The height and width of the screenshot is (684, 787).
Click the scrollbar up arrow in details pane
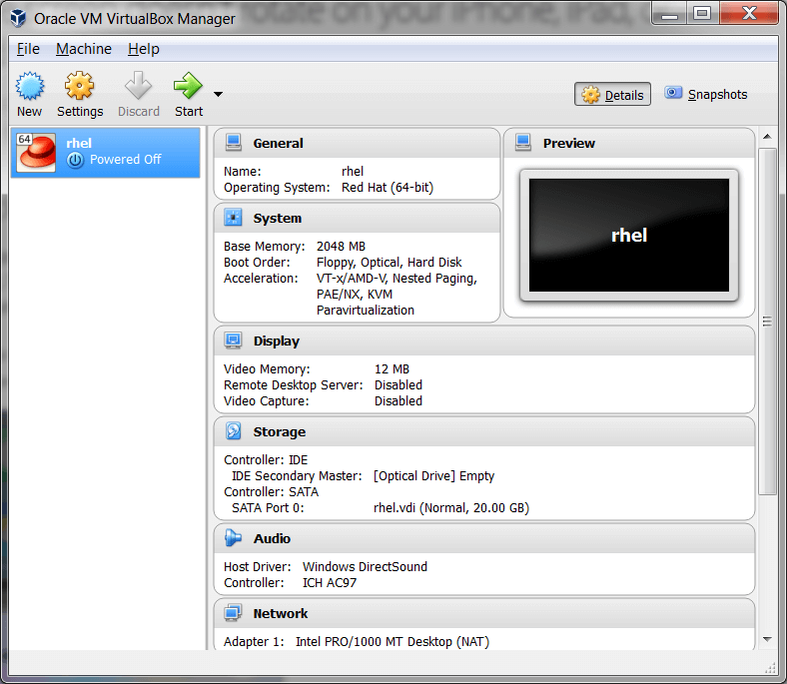767,137
